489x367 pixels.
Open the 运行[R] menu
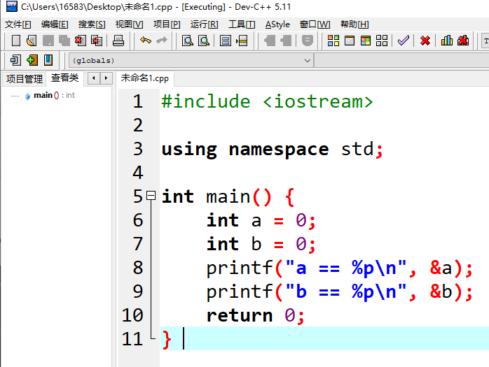click(205, 24)
